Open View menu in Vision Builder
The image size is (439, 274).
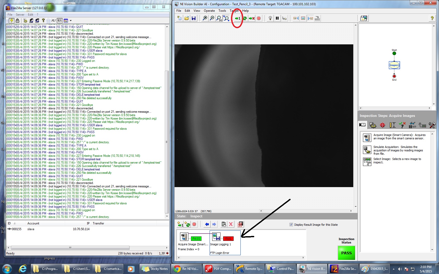197,11
